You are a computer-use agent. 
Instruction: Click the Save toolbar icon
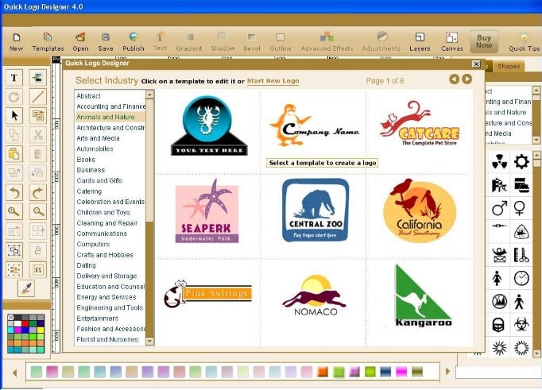[106, 42]
